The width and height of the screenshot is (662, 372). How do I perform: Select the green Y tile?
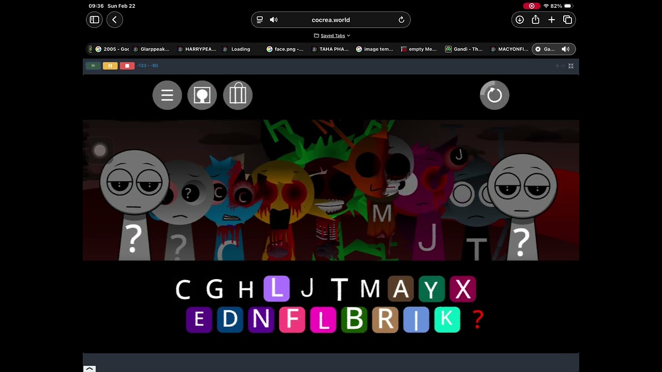(x=432, y=289)
